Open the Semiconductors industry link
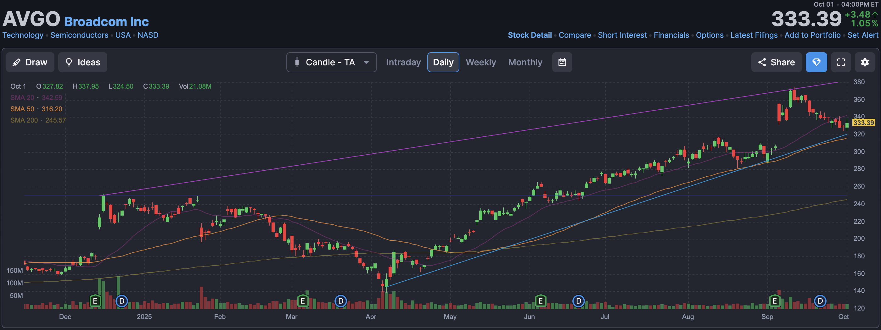 [79, 35]
